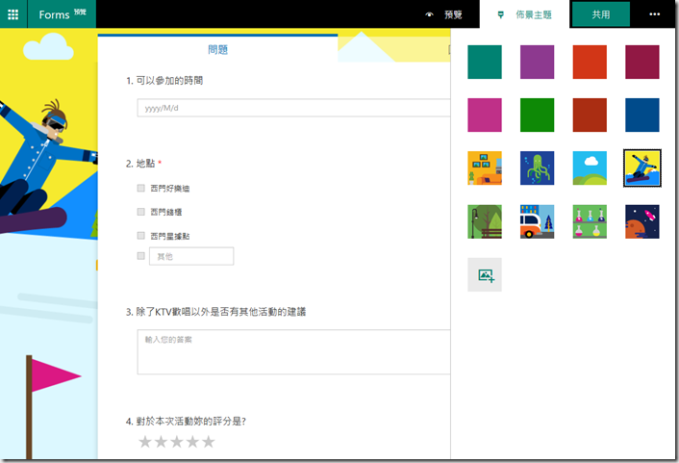
Task: Select the snowboarder theme thumbnail
Action: 642,168
